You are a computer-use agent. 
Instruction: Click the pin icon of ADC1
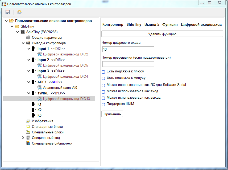[34, 82]
